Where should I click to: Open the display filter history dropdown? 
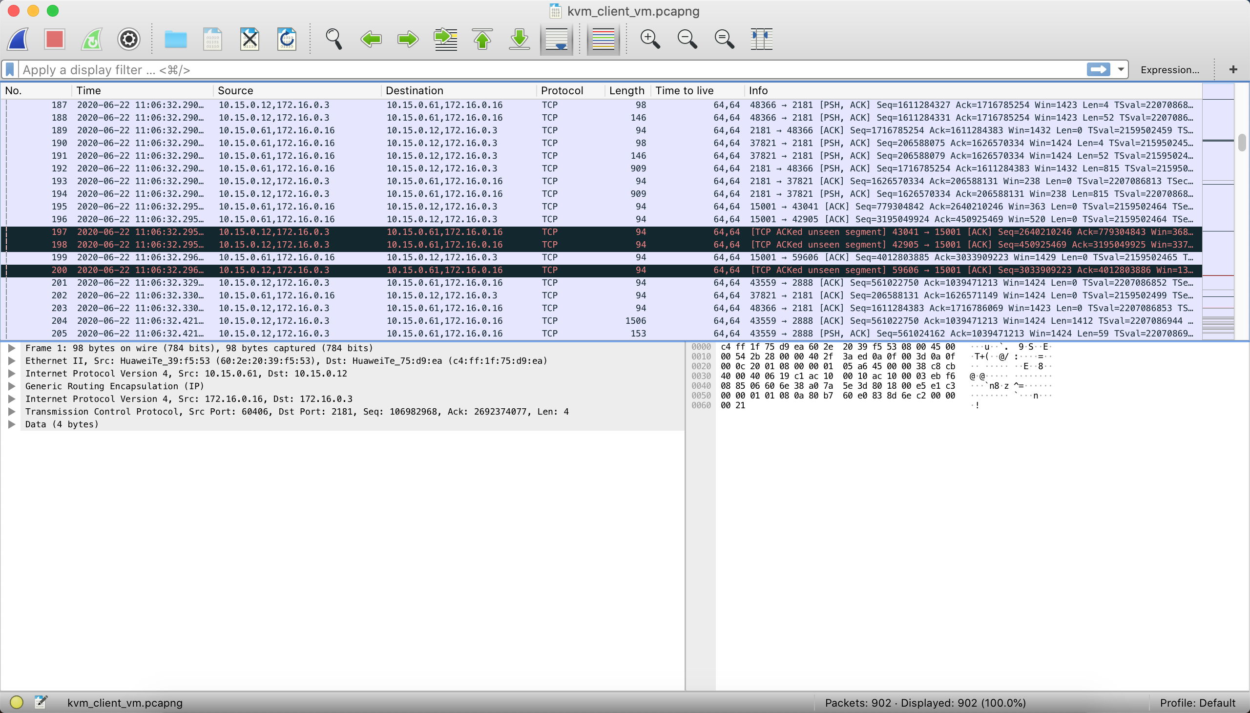1120,69
